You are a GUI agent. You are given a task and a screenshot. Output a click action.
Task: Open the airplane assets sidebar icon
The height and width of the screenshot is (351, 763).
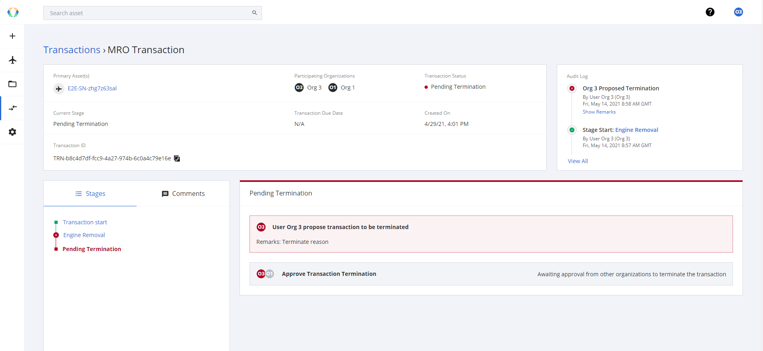[x=12, y=60]
